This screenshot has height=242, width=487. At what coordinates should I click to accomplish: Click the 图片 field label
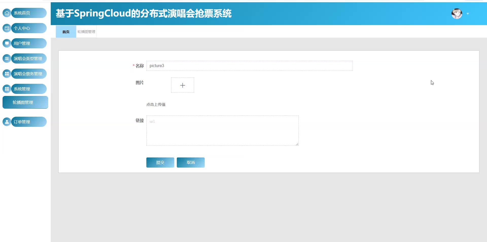[140, 83]
